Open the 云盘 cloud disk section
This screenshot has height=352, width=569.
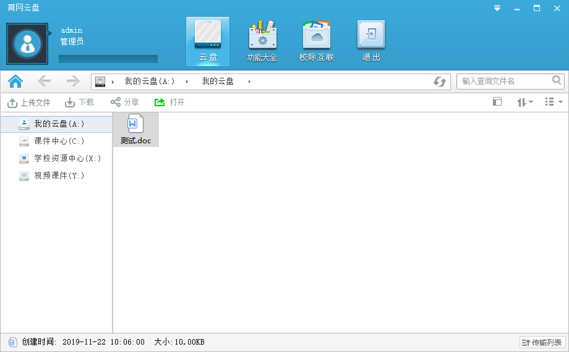(208, 41)
